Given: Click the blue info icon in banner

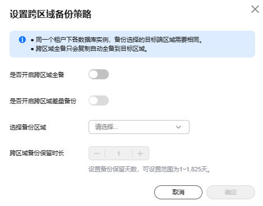Looking at the screenshot, I should tap(22, 40).
